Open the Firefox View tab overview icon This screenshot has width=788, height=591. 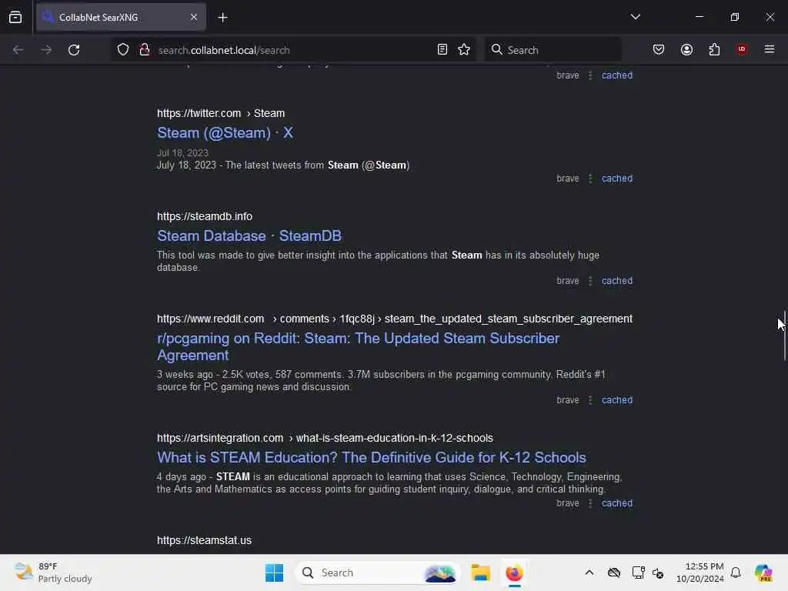(x=15, y=18)
